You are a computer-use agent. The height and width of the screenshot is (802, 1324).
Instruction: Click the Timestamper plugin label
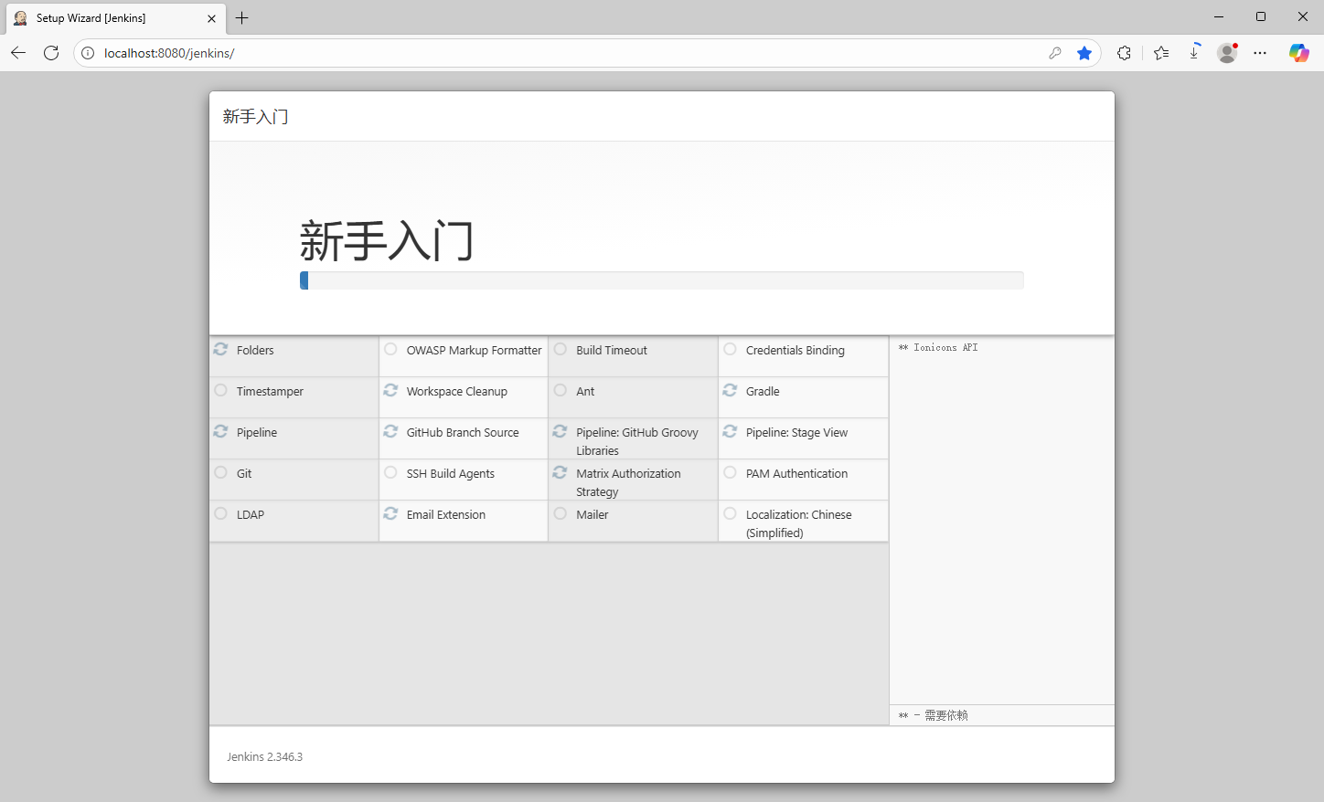(x=270, y=391)
